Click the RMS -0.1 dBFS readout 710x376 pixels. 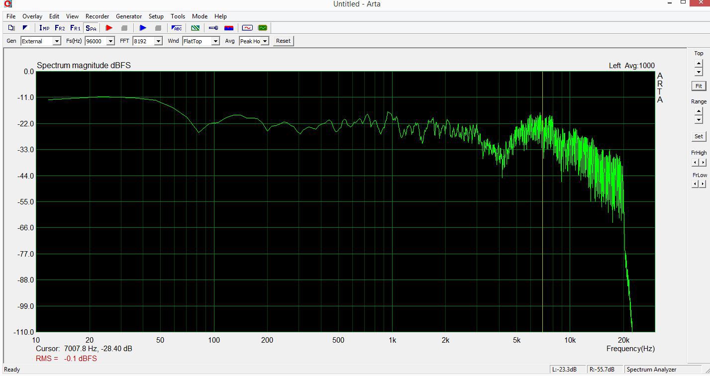pyautogui.click(x=66, y=359)
